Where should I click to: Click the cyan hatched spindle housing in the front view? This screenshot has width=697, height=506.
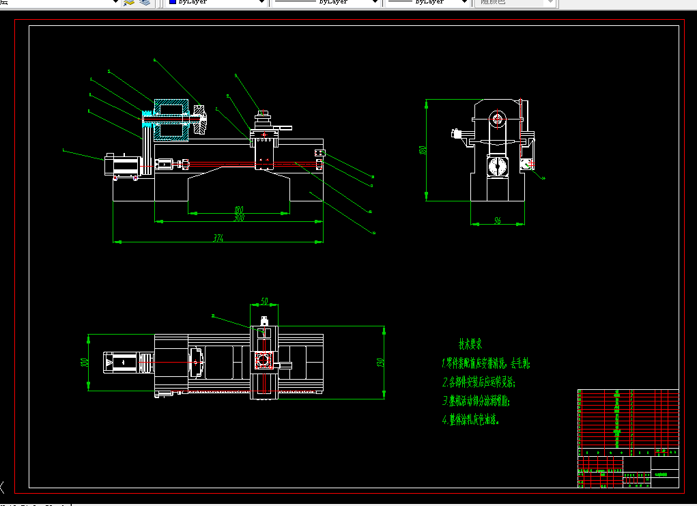(171, 120)
